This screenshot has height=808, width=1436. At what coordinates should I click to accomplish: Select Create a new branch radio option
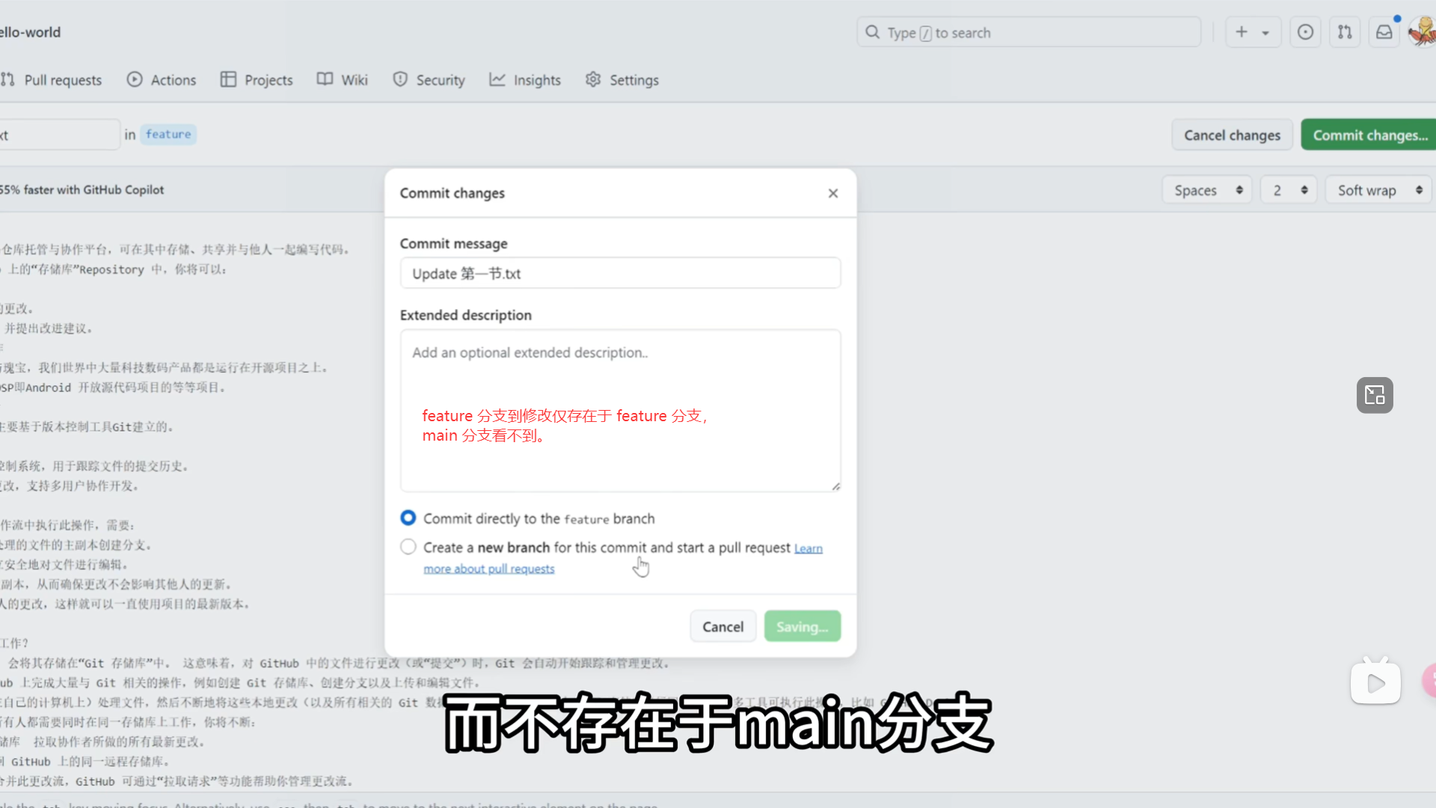click(x=408, y=547)
